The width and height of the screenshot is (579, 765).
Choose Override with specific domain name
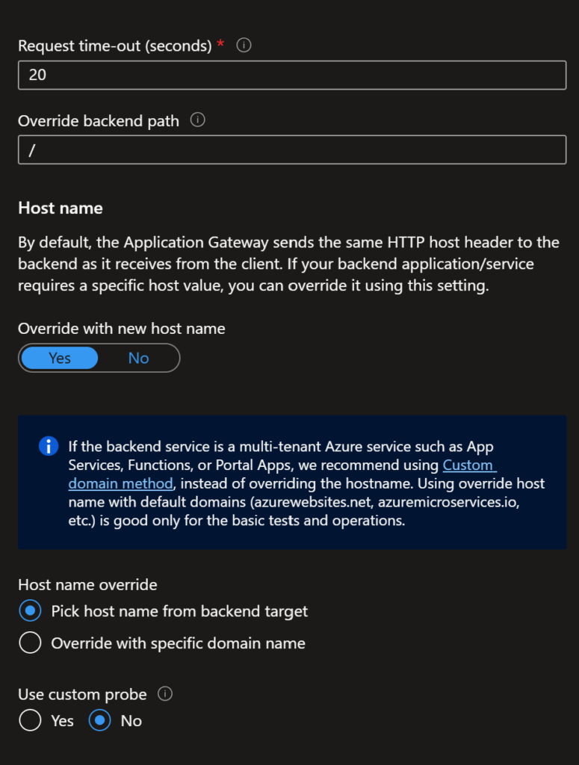pyautogui.click(x=30, y=643)
